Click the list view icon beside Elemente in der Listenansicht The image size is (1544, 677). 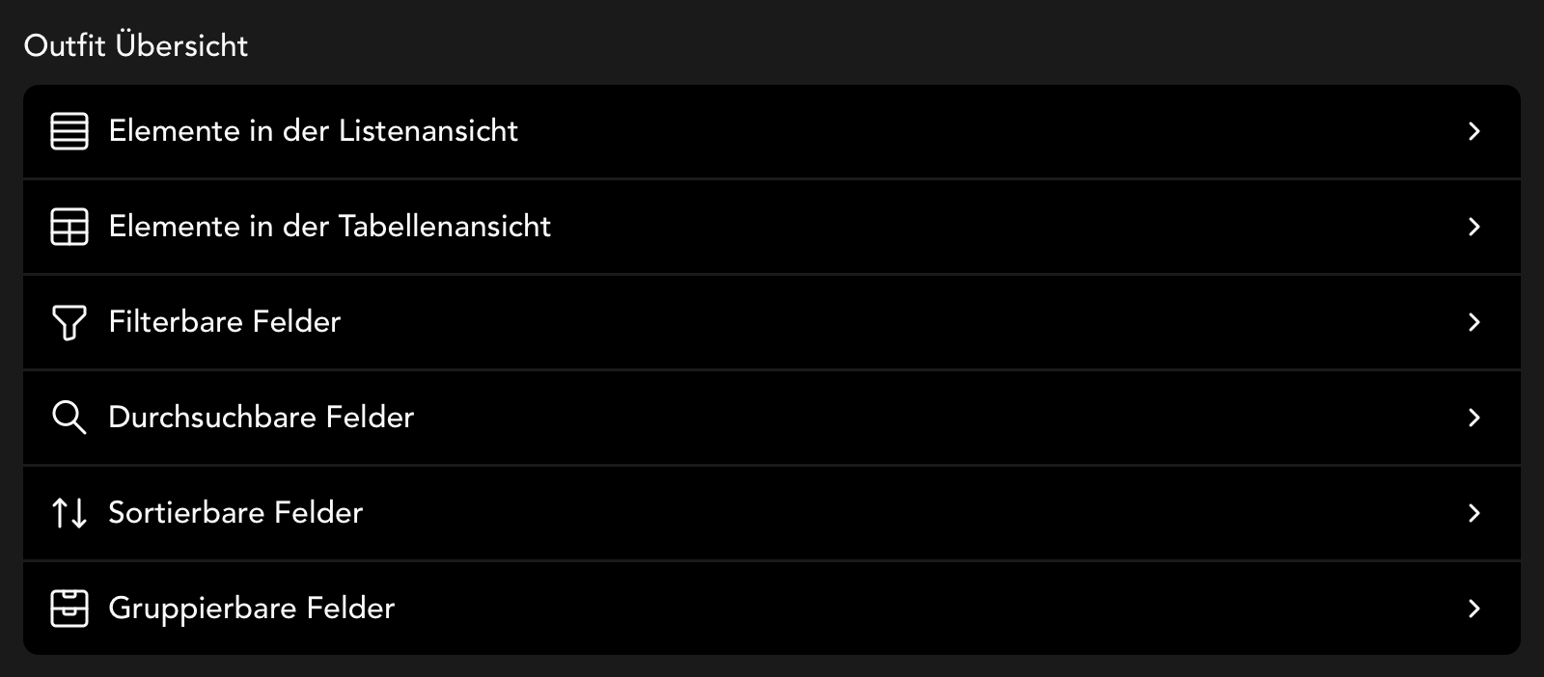coord(69,131)
